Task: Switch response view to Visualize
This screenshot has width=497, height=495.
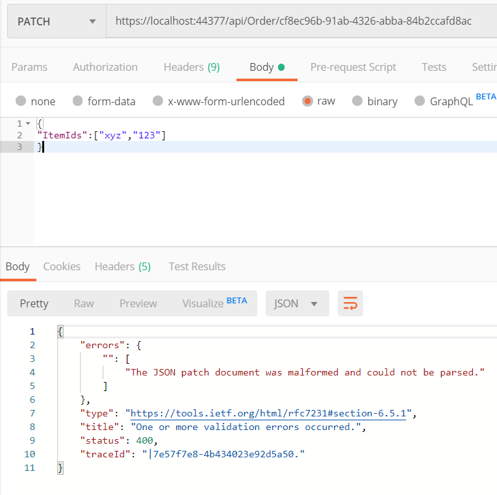Action: [214, 303]
